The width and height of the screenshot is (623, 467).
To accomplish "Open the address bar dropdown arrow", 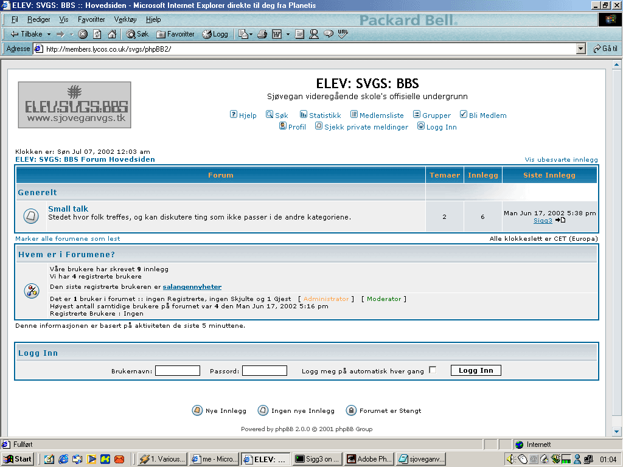I will tap(580, 49).
